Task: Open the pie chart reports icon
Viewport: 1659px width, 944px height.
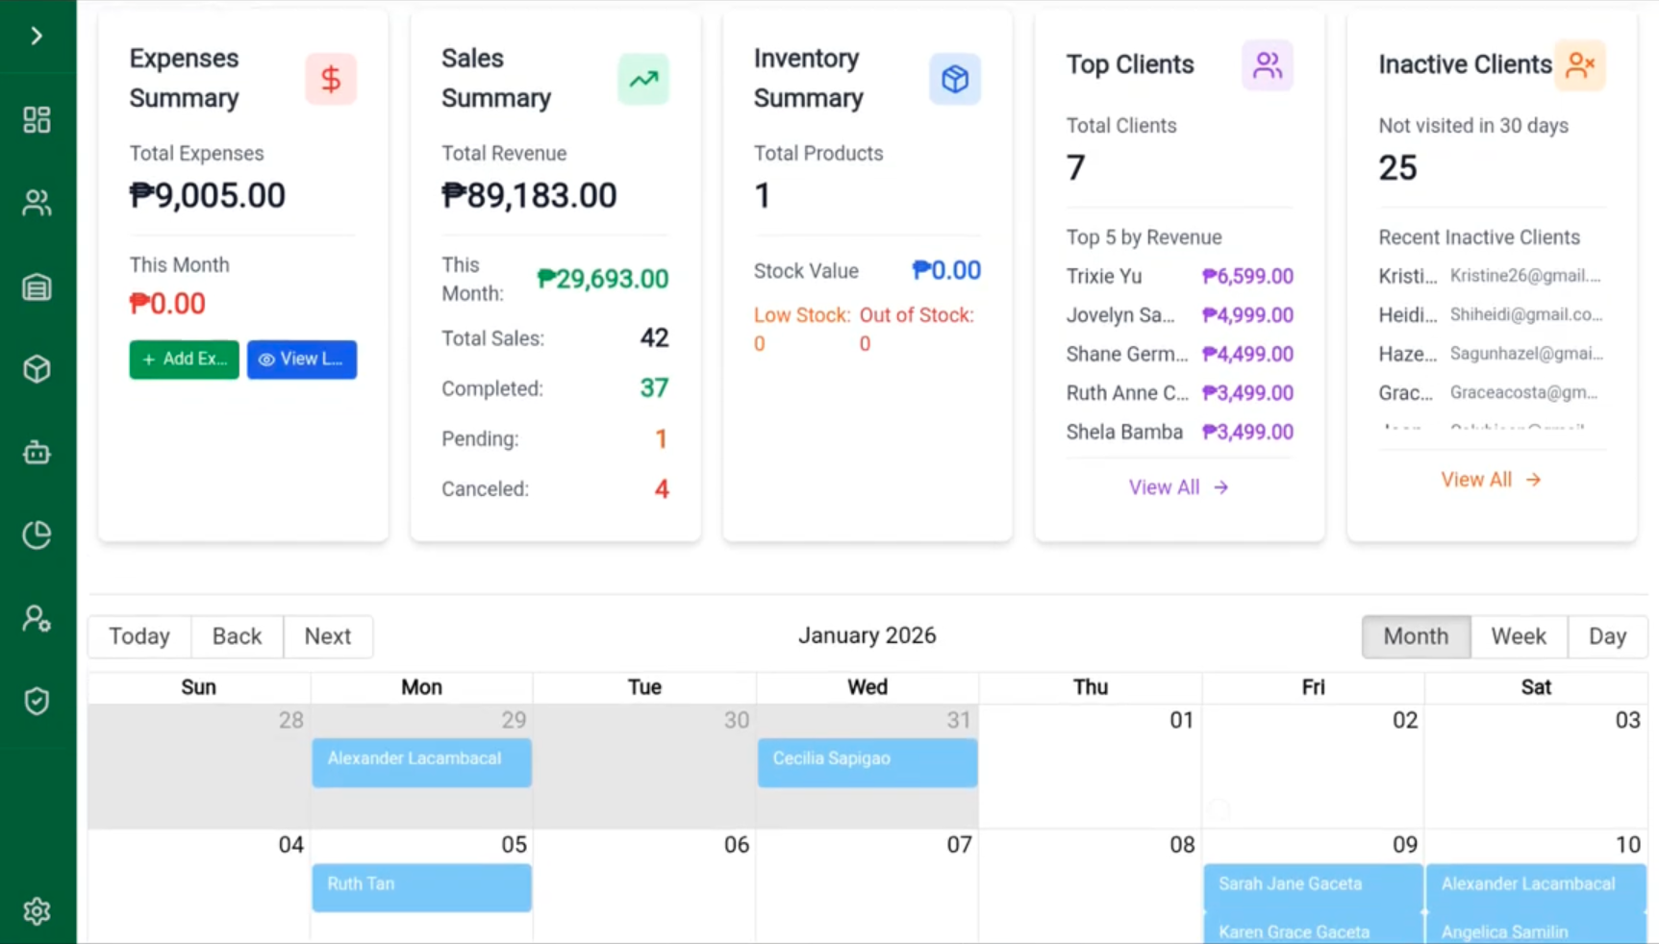Action: [37, 535]
